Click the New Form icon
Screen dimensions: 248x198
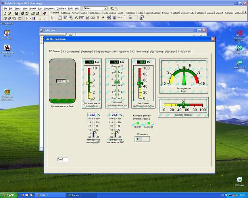[20, 18]
